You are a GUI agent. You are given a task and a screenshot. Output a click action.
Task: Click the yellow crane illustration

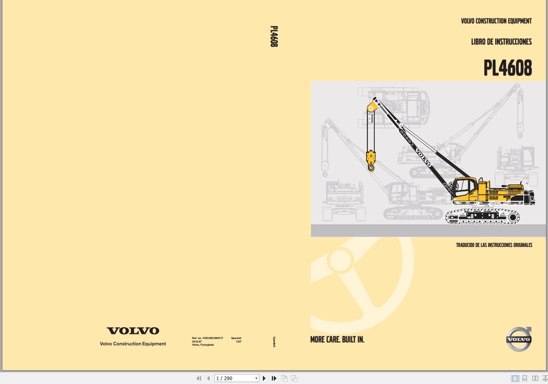(x=450, y=160)
